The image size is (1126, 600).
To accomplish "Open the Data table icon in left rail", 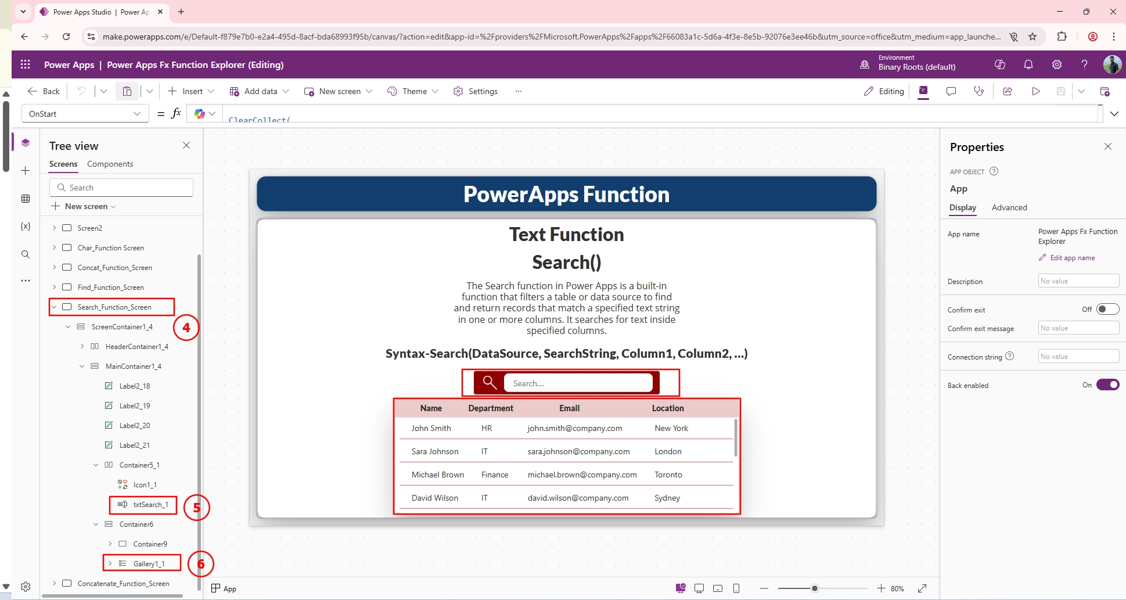I will (26, 199).
